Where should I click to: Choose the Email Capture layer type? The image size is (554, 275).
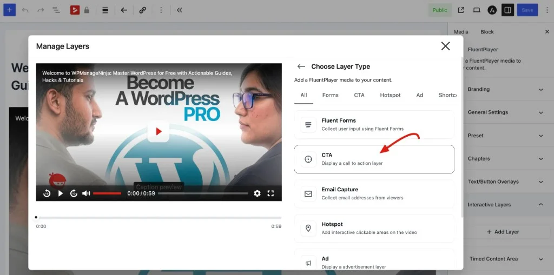coord(374,194)
